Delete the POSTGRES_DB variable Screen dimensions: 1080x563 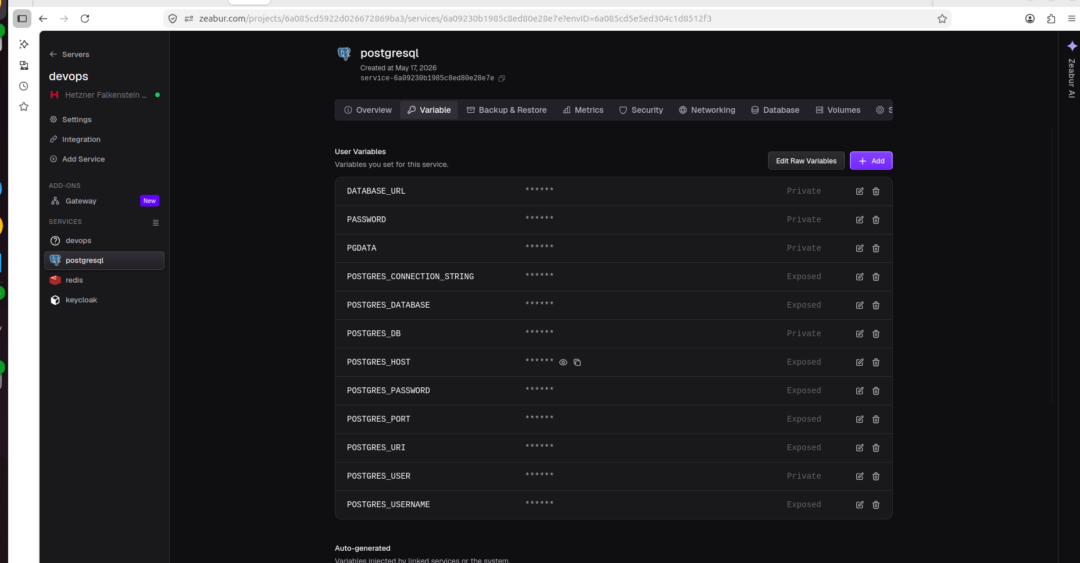click(876, 334)
